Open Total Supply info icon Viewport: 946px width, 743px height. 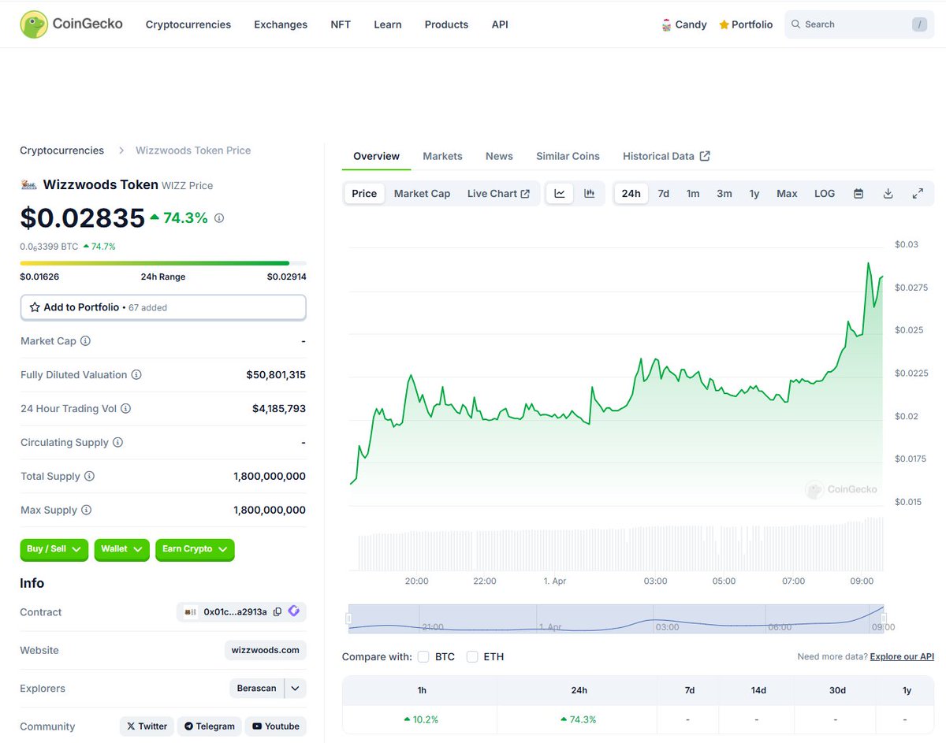coord(89,477)
